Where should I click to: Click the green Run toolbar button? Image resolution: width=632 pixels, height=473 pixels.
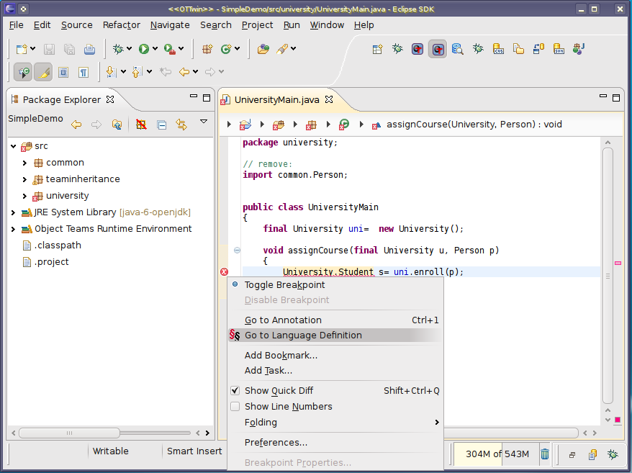144,49
